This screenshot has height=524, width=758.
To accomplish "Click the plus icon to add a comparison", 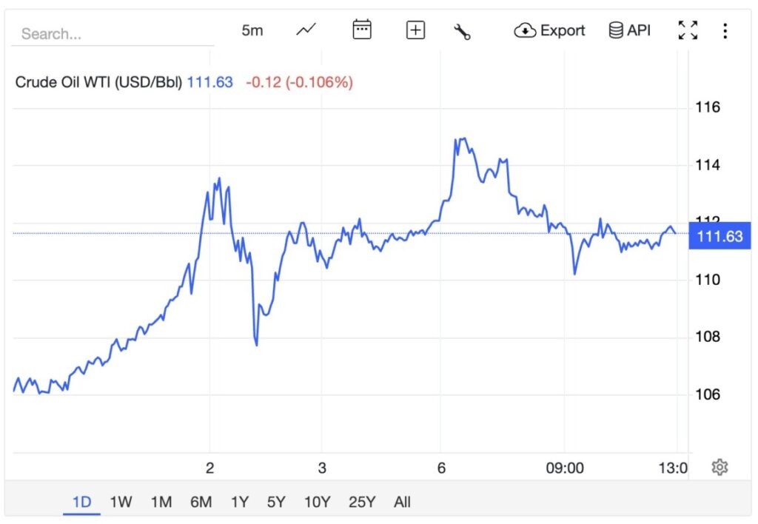I will [x=415, y=30].
